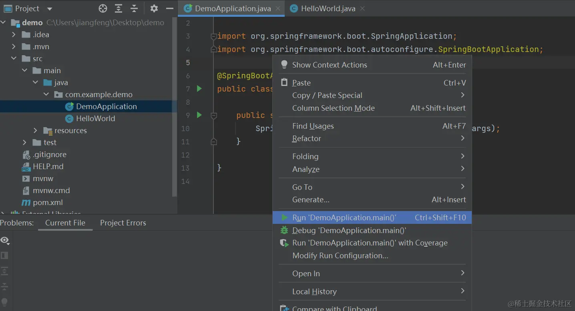Open the Project view dropdown
The image size is (575, 311).
50,8
